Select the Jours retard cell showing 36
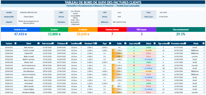 pyautogui.click(x=134, y=65)
